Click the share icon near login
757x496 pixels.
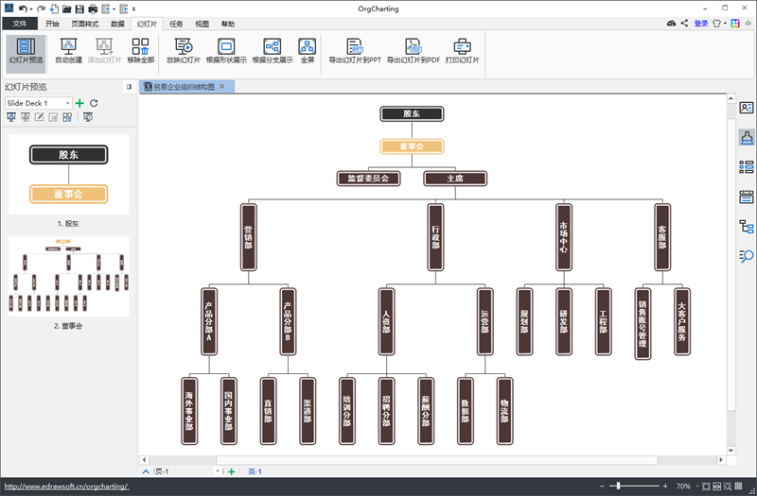(x=685, y=23)
